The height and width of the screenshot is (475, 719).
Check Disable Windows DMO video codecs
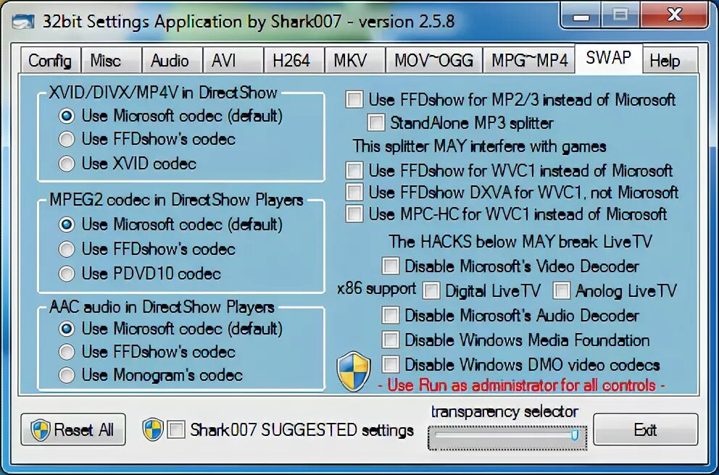tap(391, 365)
